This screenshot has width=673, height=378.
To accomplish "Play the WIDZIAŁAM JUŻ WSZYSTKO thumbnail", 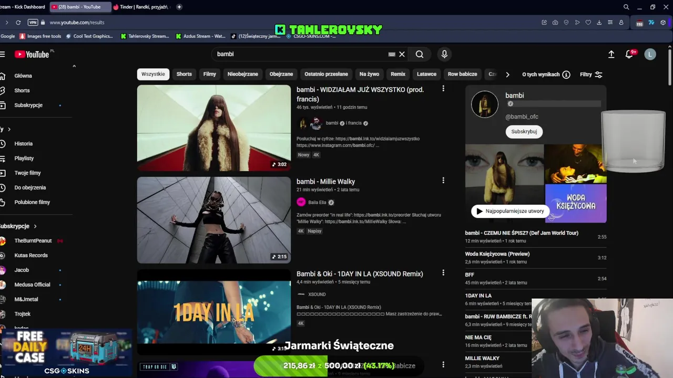I will (213, 128).
